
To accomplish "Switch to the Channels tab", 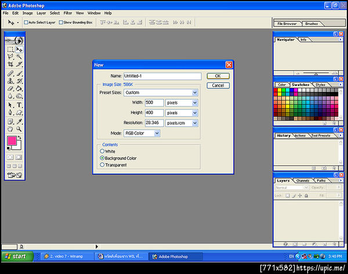I will tap(303, 181).
